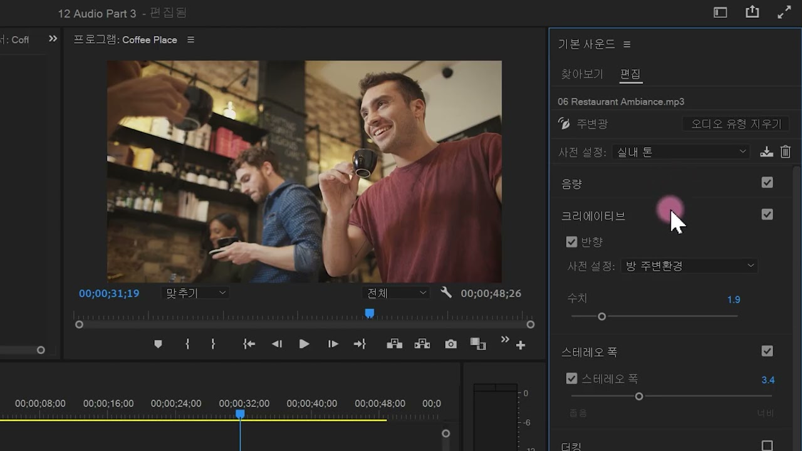
Task: Click the Mark In bracket icon
Action: point(187,344)
